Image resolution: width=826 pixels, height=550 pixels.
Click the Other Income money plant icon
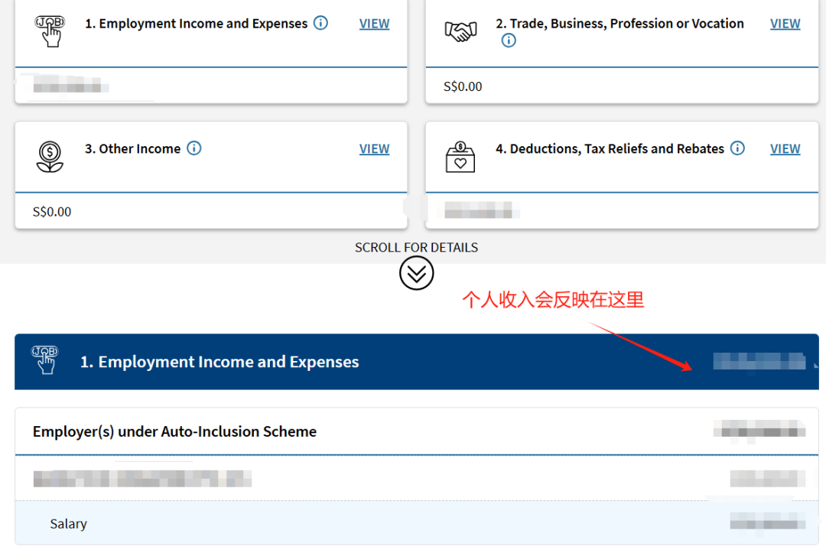click(x=50, y=156)
